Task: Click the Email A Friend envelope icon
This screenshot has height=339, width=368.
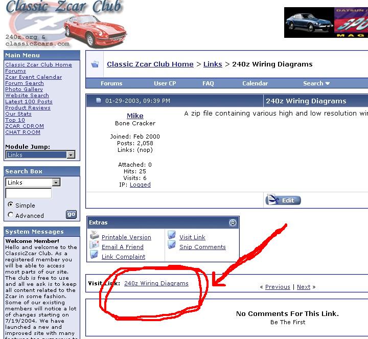Action: click(95, 245)
